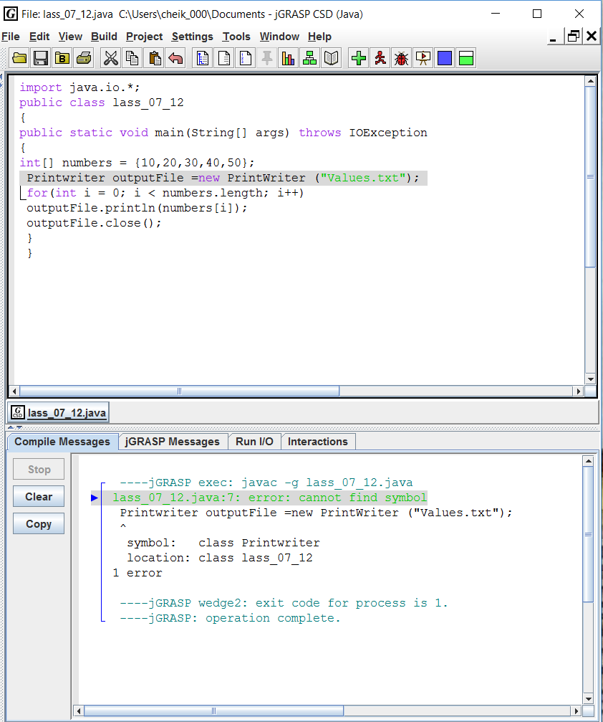Copy the compiler output

point(38,523)
